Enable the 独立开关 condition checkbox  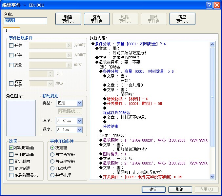tap(11, 83)
